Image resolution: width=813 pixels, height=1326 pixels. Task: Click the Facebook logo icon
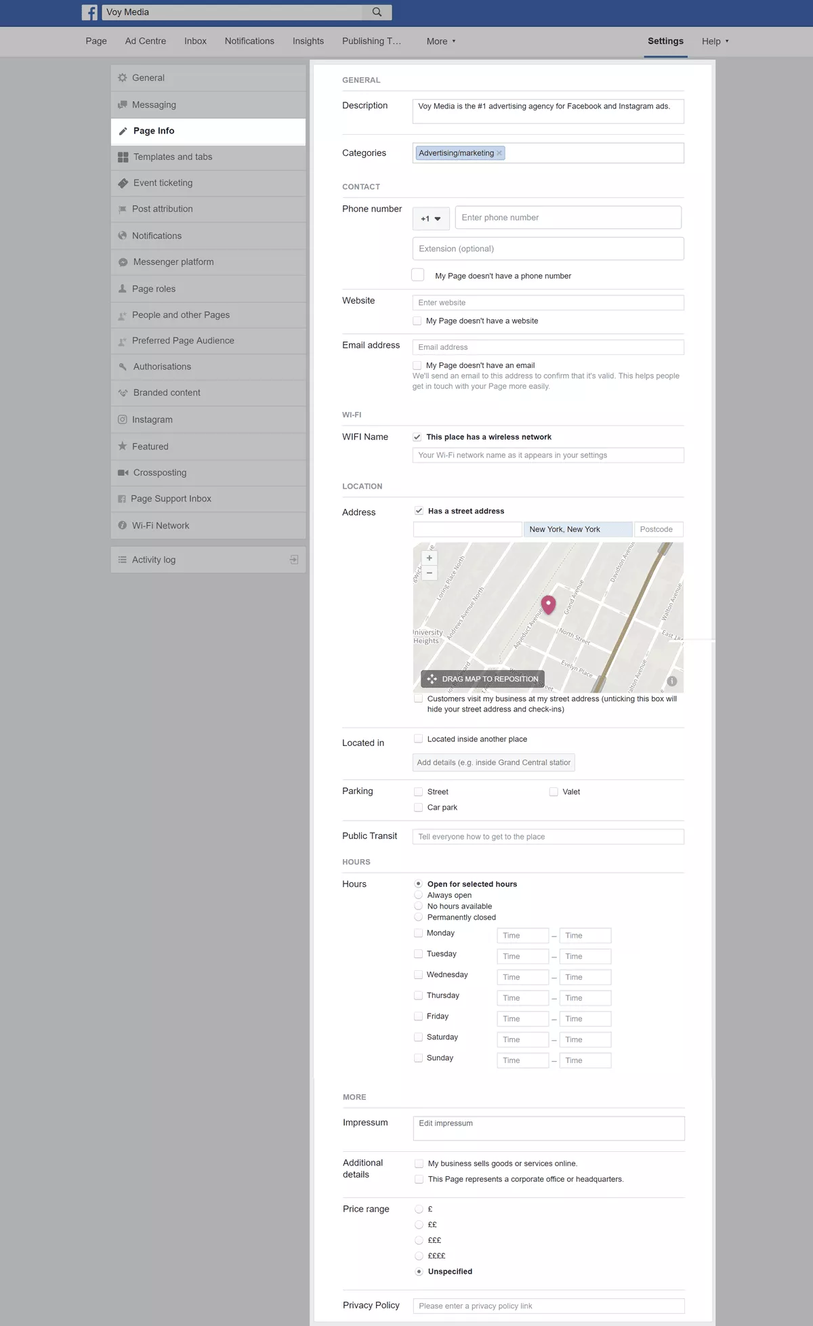pyautogui.click(x=89, y=12)
